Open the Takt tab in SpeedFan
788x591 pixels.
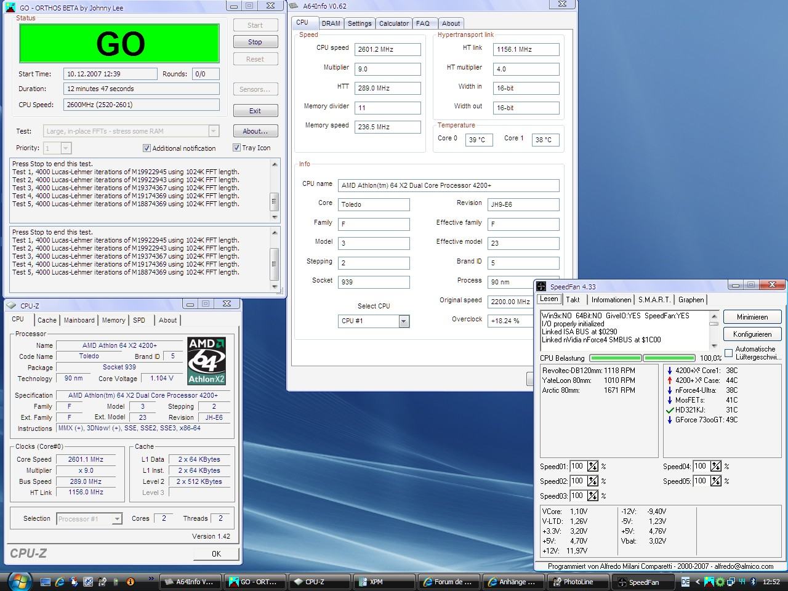point(573,300)
